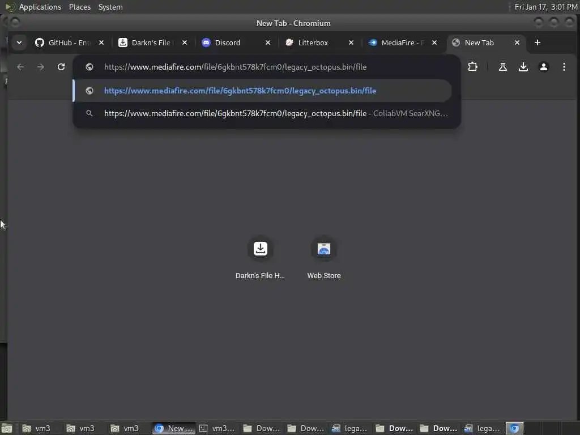Viewport: 580px width, 435px height.
Task: Open the Places menu
Action: tap(79, 7)
